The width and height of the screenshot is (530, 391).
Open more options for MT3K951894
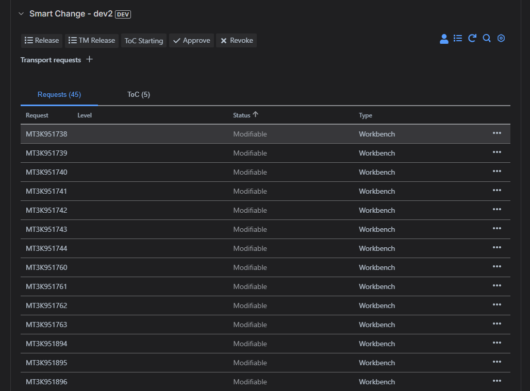(496, 343)
